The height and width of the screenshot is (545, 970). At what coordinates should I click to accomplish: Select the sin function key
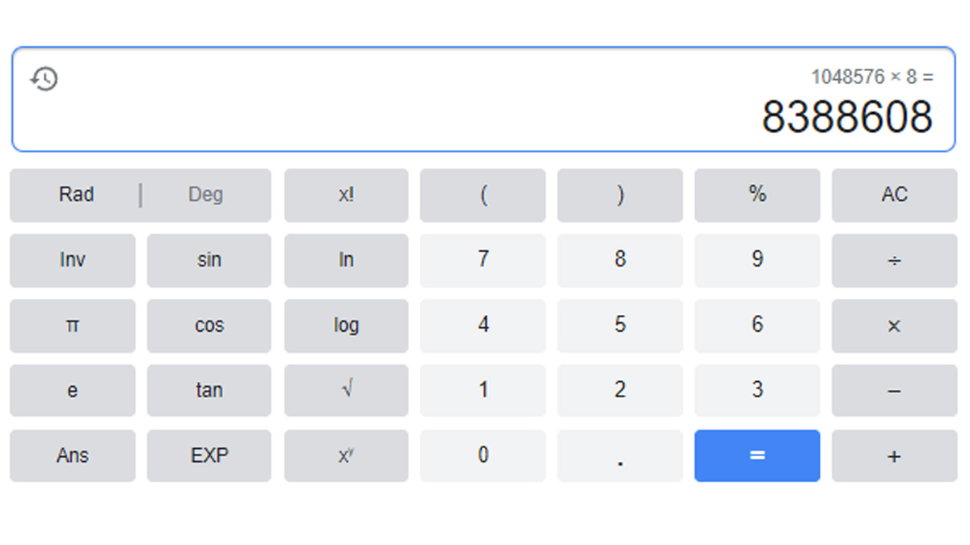pyautogui.click(x=209, y=260)
